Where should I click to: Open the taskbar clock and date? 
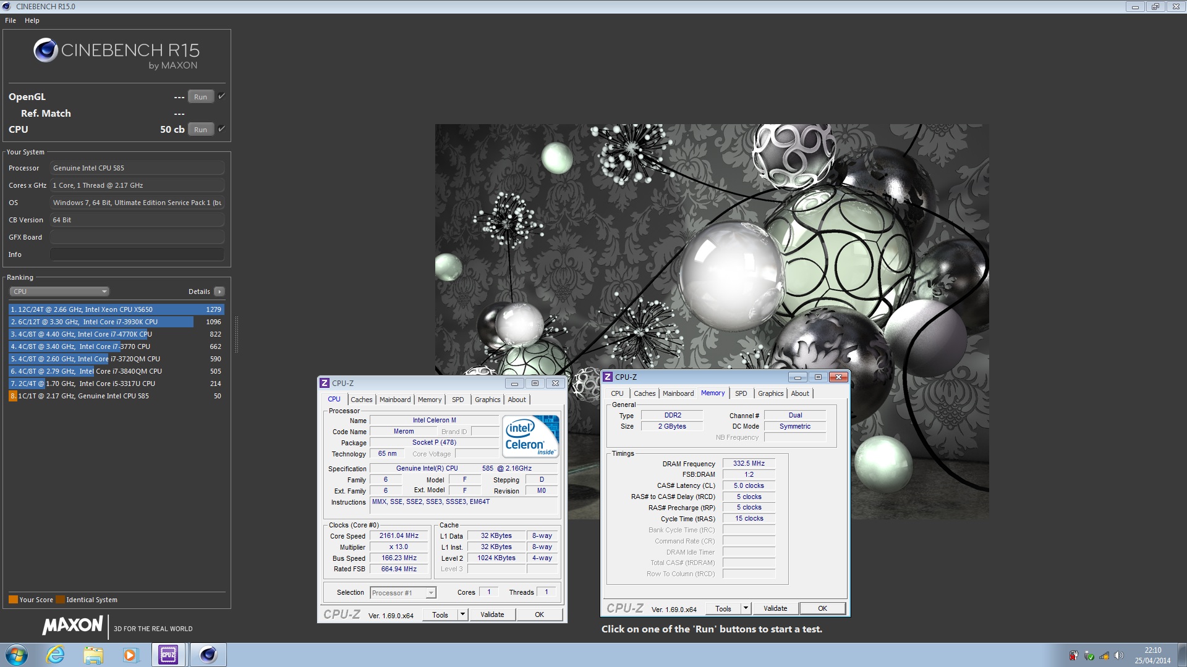1152,655
